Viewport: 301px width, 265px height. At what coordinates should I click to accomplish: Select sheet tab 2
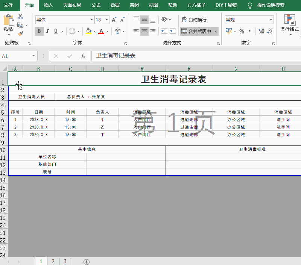pyautogui.click(x=53, y=261)
